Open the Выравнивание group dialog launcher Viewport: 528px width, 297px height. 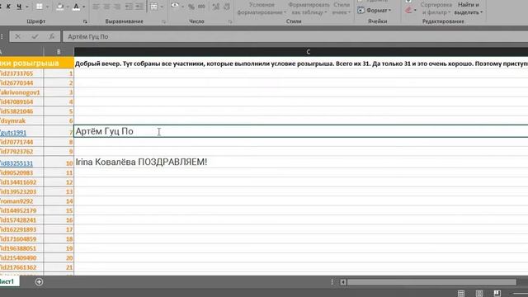pyautogui.click(x=163, y=21)
